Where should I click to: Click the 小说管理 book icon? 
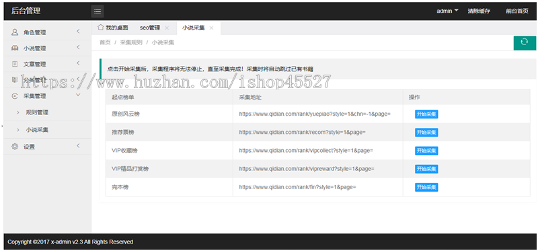click(15, 48)
